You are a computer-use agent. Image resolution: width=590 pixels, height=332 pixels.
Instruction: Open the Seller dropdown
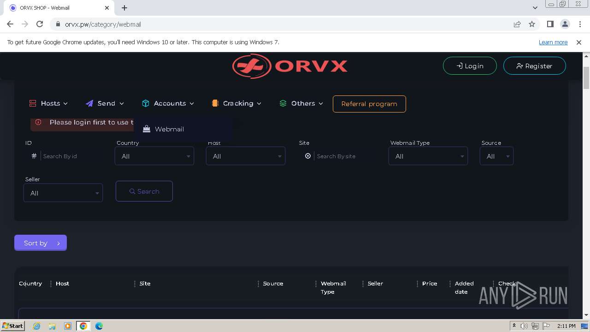pyautogui.click(x=63, y=193)
